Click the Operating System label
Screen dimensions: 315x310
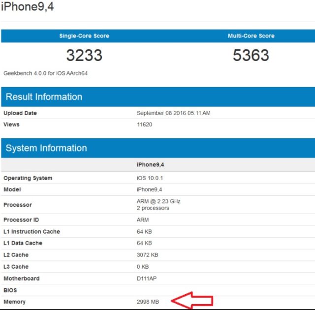pos(28,178)
